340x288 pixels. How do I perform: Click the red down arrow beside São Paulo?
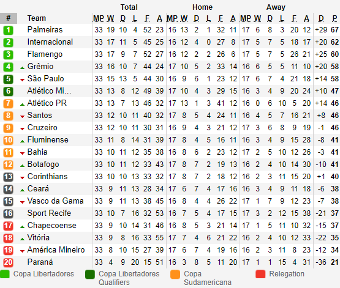tap(22, 80)
